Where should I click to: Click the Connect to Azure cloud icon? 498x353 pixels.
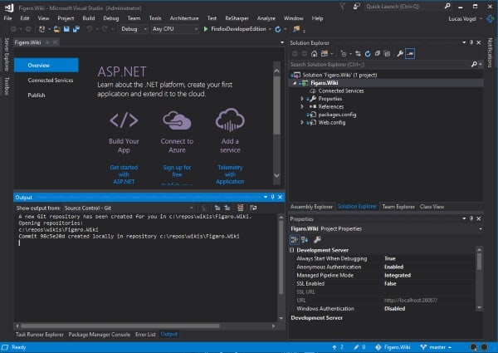tap(177, 120)
